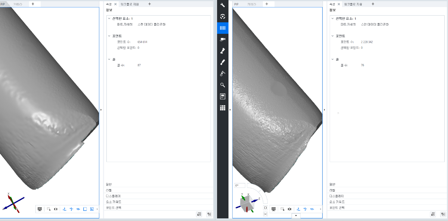The height and width of the screenshot is (221, 448).
Task: Switch to 카메라 tab in right viewport
Action: [252, 4]
